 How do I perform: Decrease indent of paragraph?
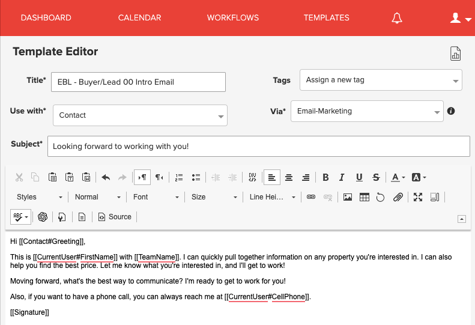(x=216, y=177)
